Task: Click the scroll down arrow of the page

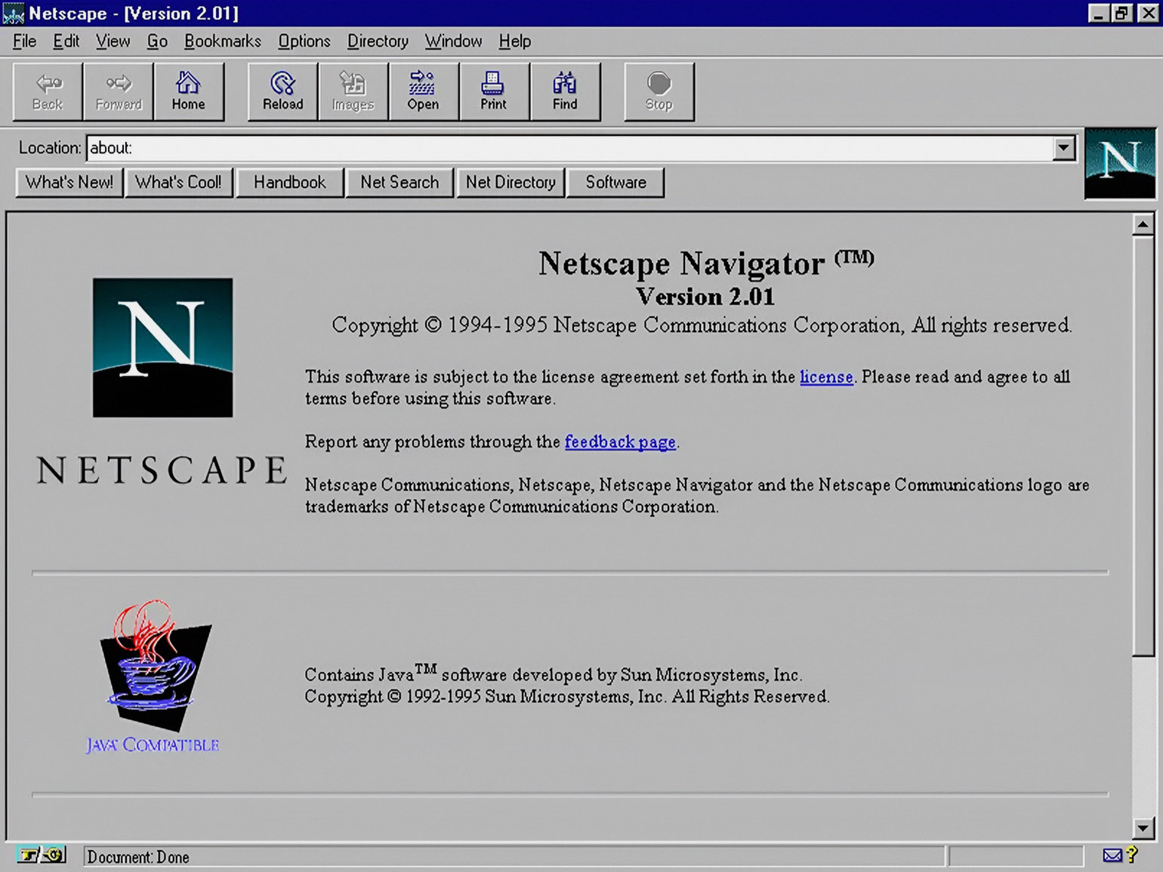Action: [1143, 828]
